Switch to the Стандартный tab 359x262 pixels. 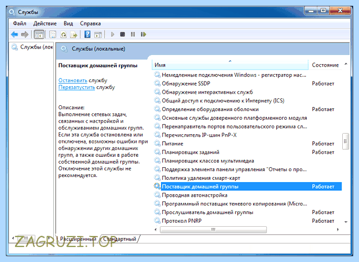click(119, 239)
